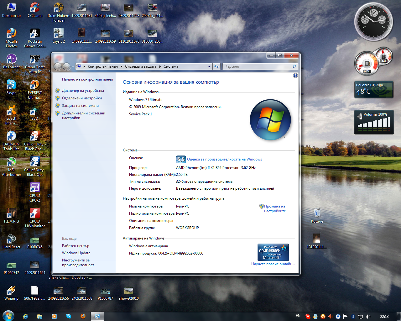Click the 22:13 taskbar clock
The width and height of the screenshot is (401, 321).
[x=384, y=317]
